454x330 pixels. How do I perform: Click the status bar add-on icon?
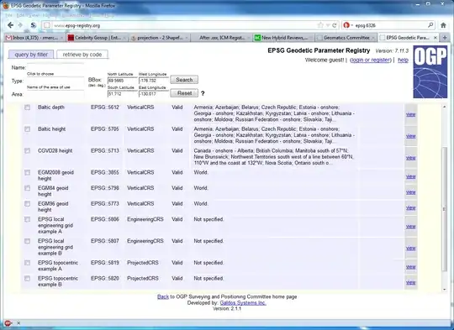coord(8,323)
